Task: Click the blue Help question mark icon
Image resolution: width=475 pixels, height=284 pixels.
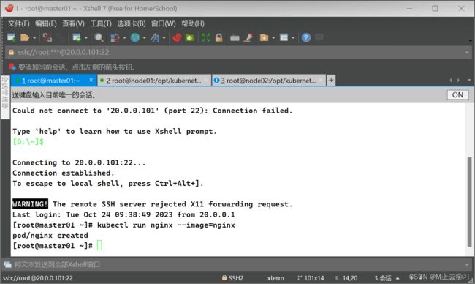Action: [306, 37]
